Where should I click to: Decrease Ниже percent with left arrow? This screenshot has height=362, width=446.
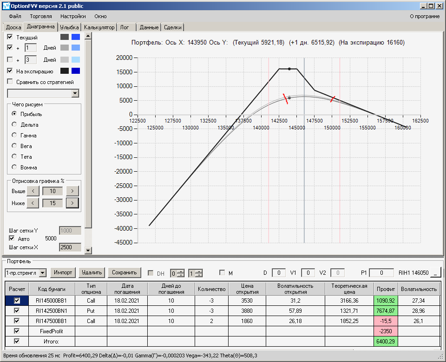(x=33, y=203)
